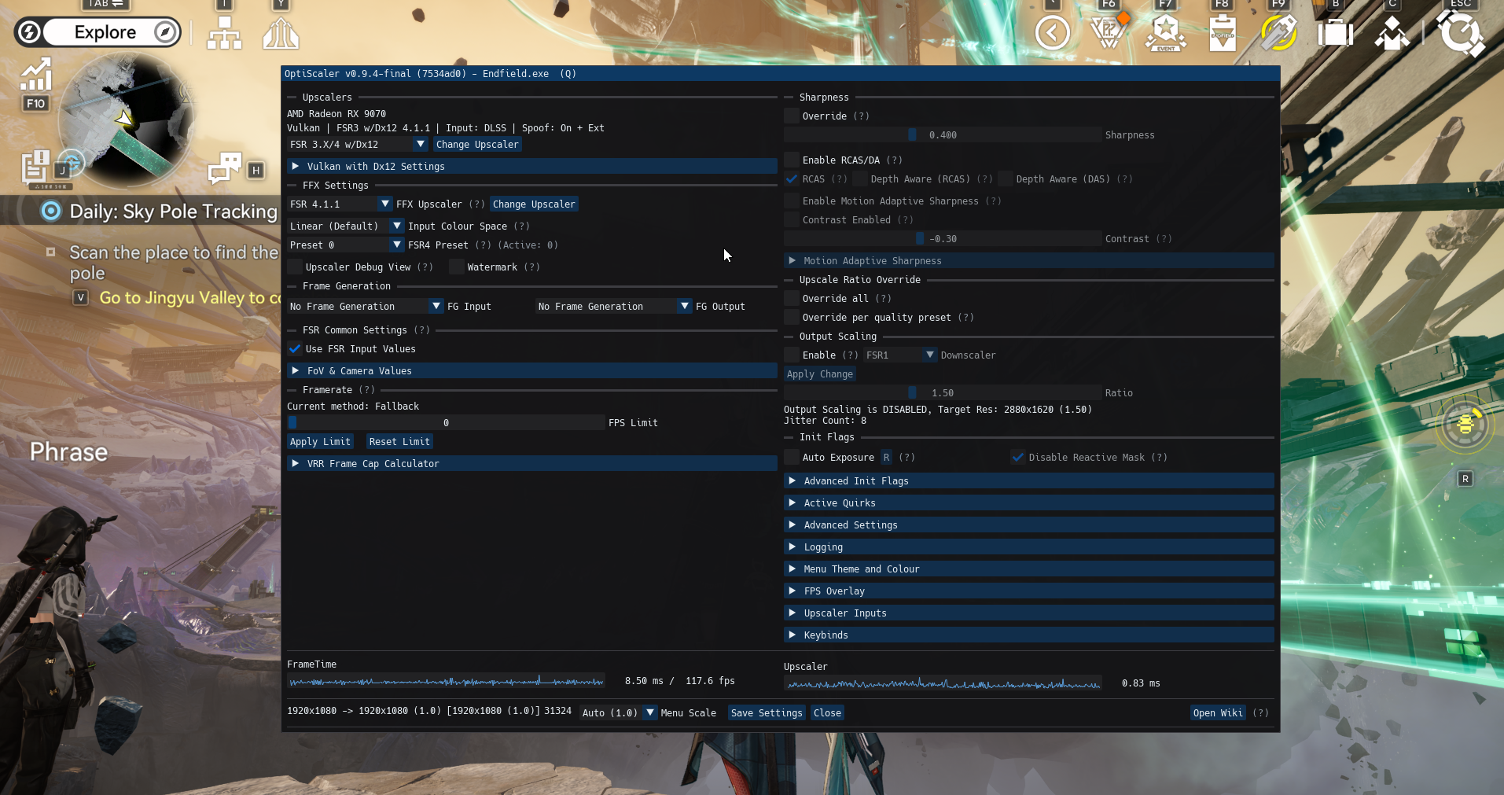The image size is (1504, 795).
Task: Expand FoV & Camera Values section
Action: coord(532,370)
